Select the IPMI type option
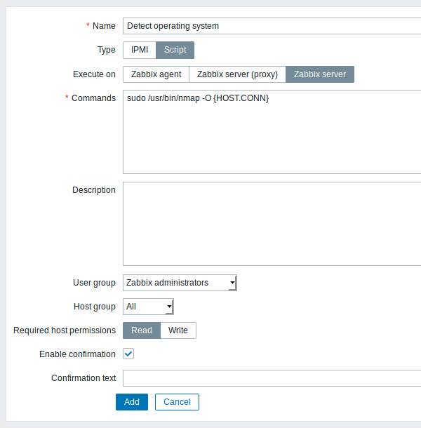This screenshot has width=421, height=428. [140, 50]
